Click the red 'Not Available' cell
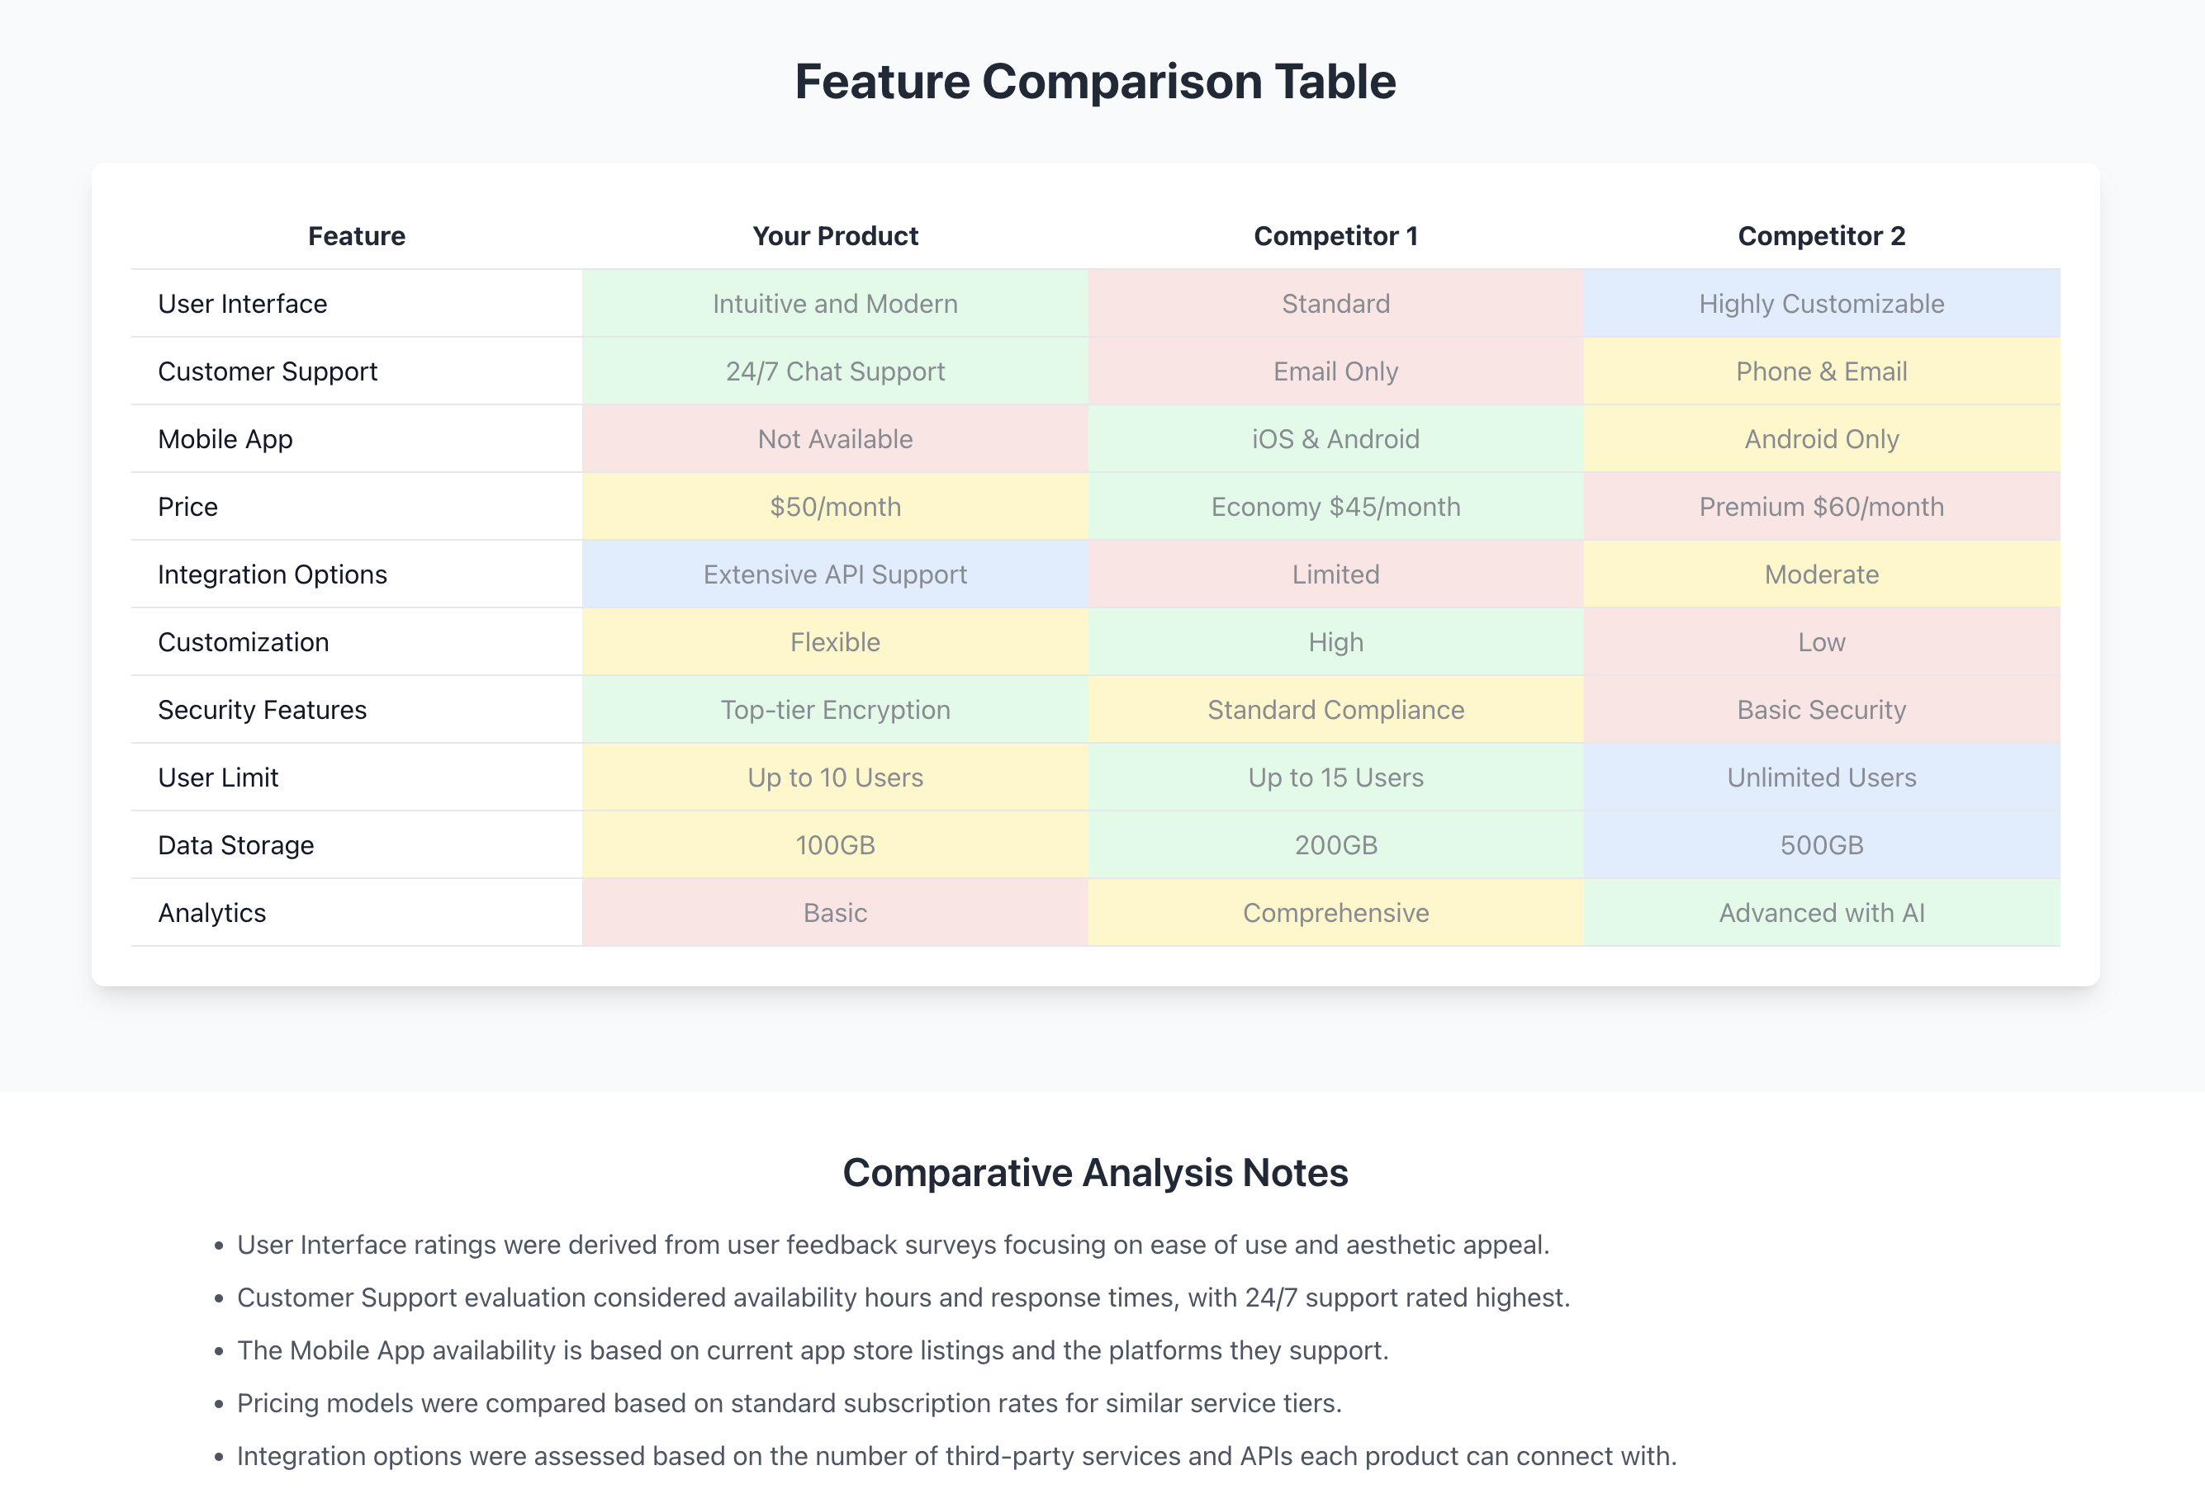Image resolution: width=2205 pixels, height=1489 pixels. point(835,439)
